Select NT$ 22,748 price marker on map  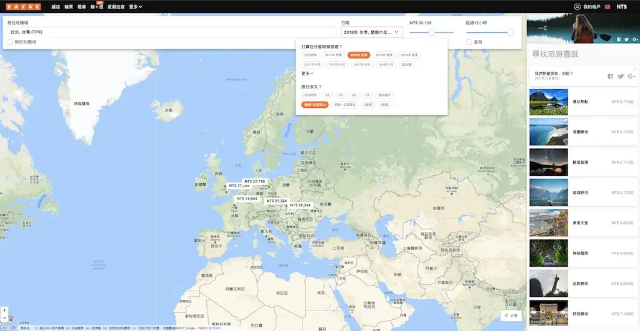point(255,181)
